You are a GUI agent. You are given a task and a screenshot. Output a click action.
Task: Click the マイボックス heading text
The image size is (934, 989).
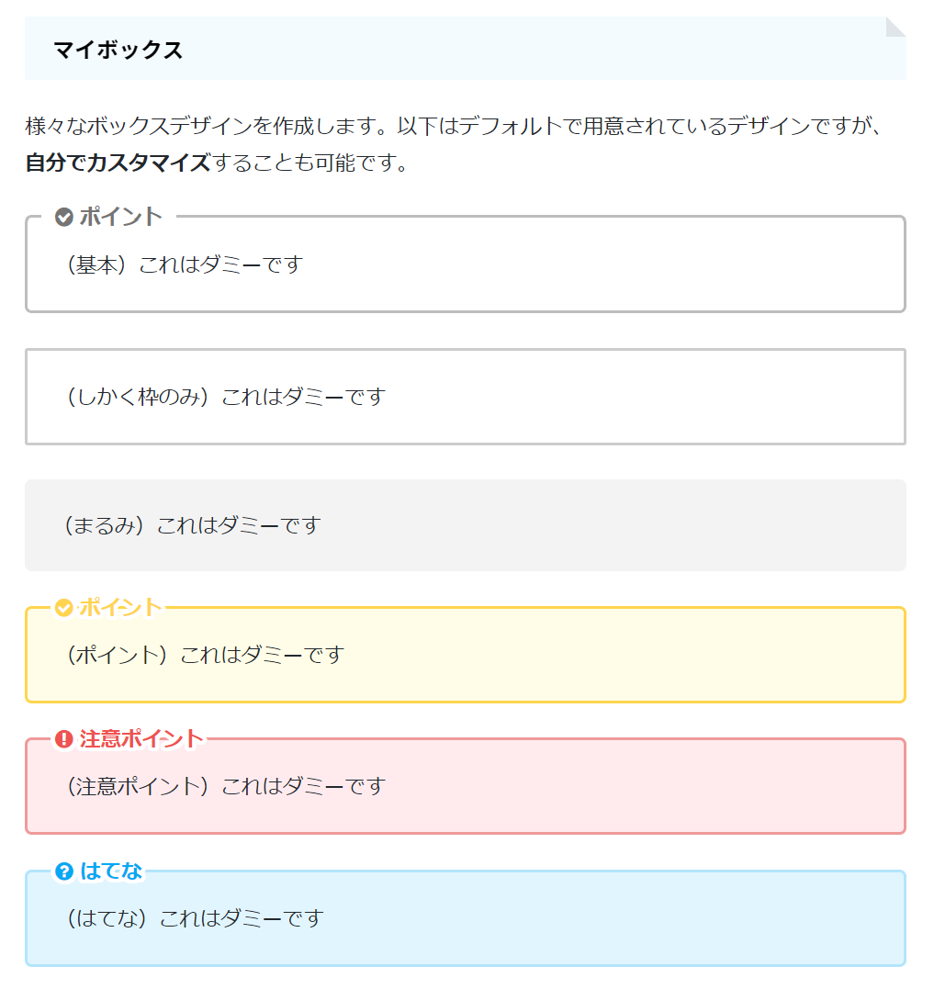pyautogui.click(x=118, y=50)
